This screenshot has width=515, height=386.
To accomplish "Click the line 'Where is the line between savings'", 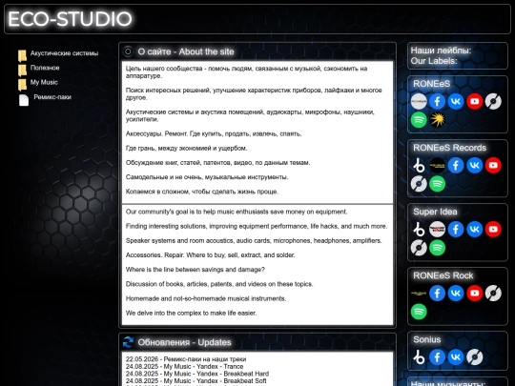I will [x=196, y=270].
